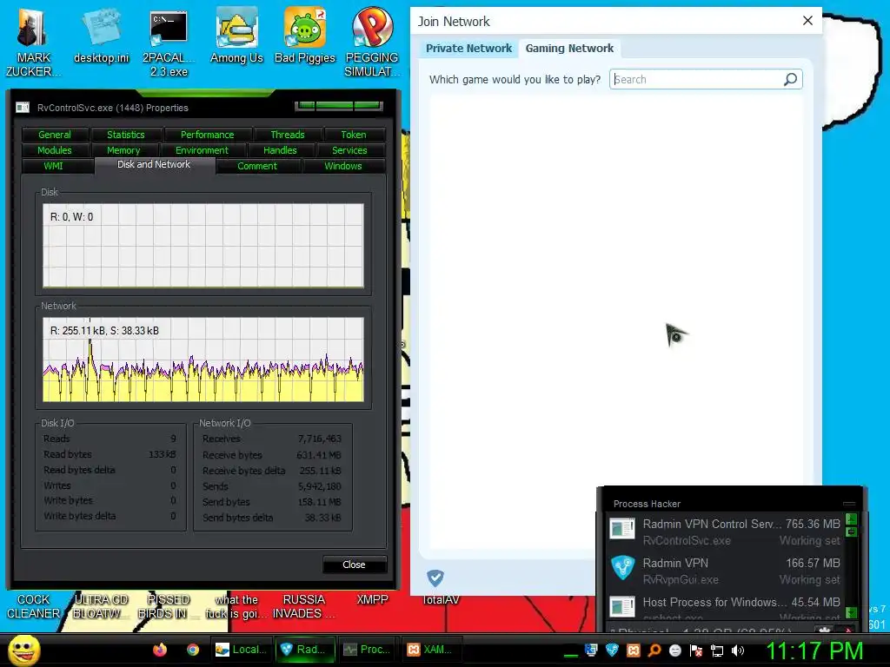
Task: Click the orange magnifier tray icon
Action: tap(654, 650)
